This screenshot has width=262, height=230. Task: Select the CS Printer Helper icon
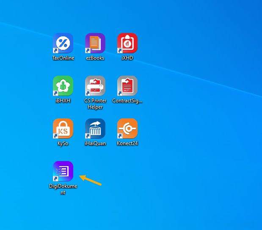click(x=95, y=86)
